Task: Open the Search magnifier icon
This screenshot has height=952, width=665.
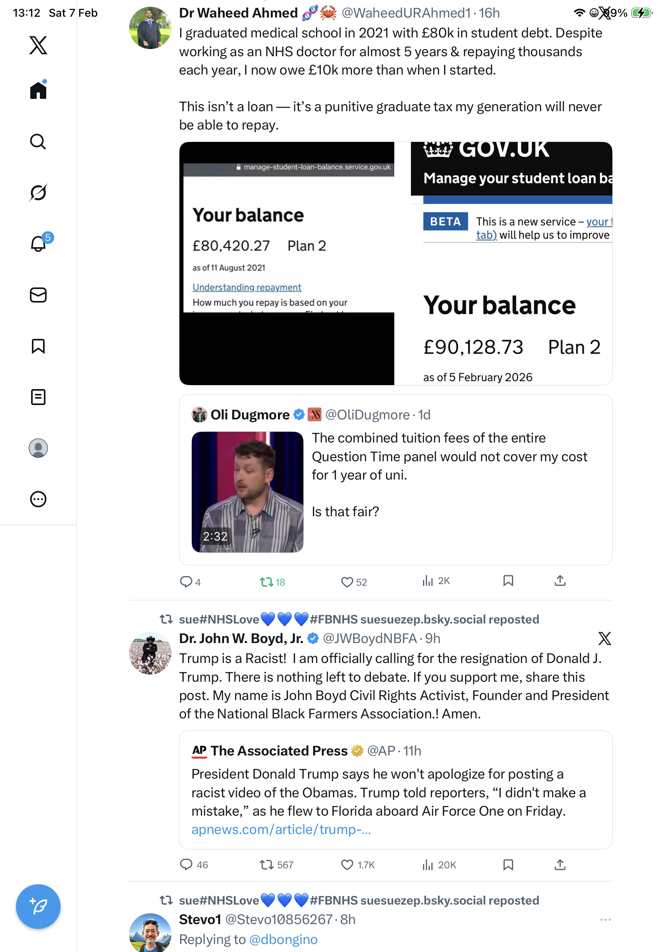Action: [38, 142]
